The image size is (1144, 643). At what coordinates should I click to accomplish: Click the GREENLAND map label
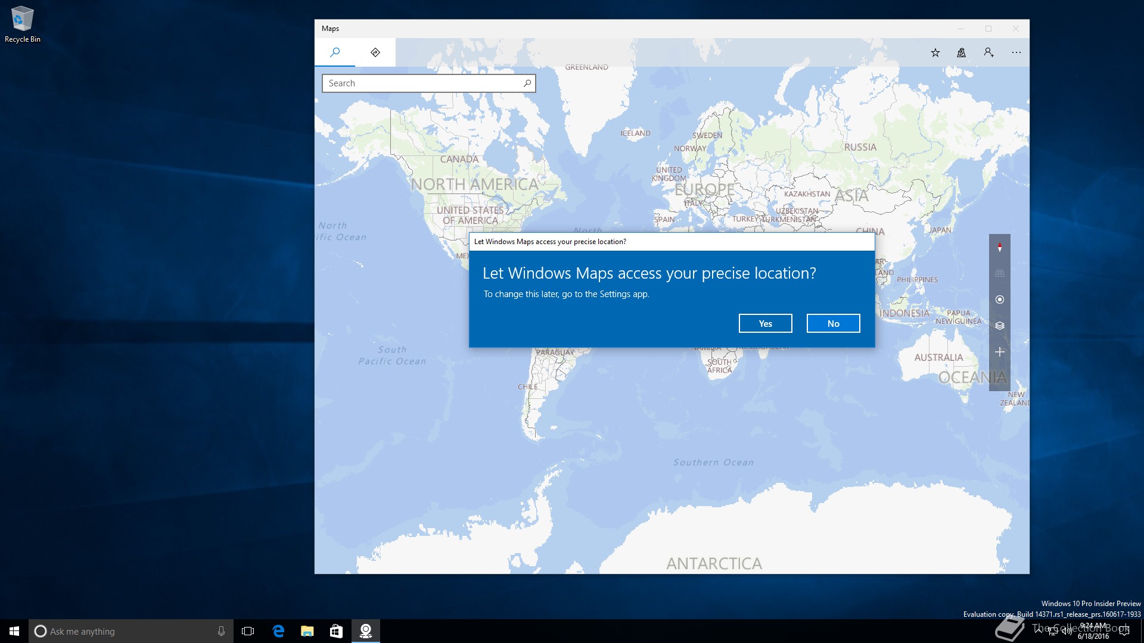point(587,67)
